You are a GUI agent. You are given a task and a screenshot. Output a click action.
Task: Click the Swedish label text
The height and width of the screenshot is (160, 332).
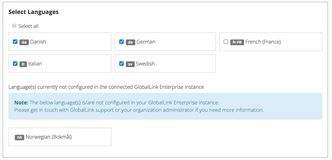click(145, 64)
